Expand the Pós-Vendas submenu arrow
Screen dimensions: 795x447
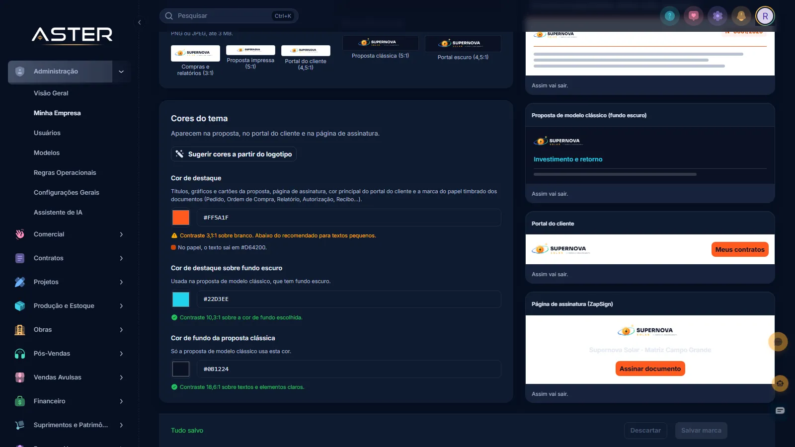[121, 354]
